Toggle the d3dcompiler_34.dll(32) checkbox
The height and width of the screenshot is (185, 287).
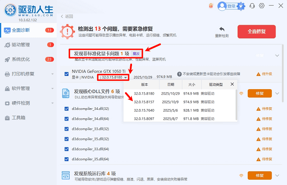click(67, 109)
